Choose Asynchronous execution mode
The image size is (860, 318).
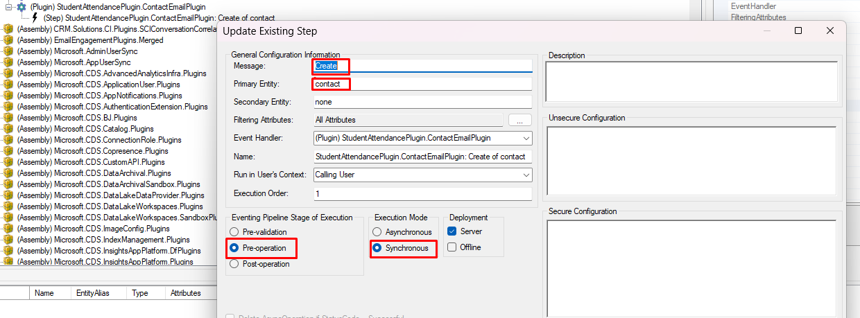tap(377, 232)
